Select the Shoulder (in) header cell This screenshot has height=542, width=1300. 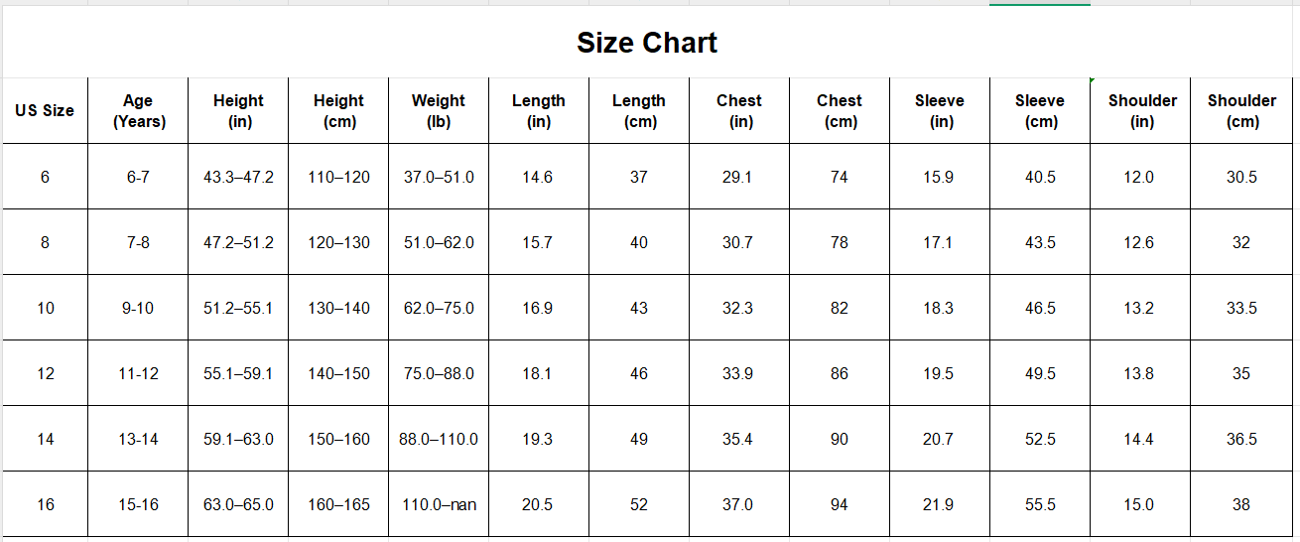pyautogui.click(x=1140, y=110)
